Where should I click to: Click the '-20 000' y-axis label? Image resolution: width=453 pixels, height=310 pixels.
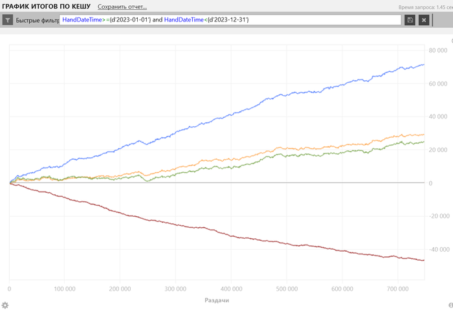coord(439,216)
